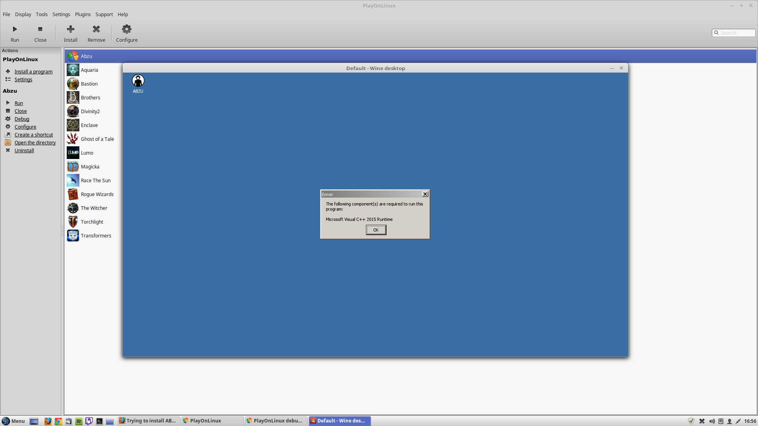Select the Ghost of a Tale icon
Screen dimensions: 758x426
[73, 139]
